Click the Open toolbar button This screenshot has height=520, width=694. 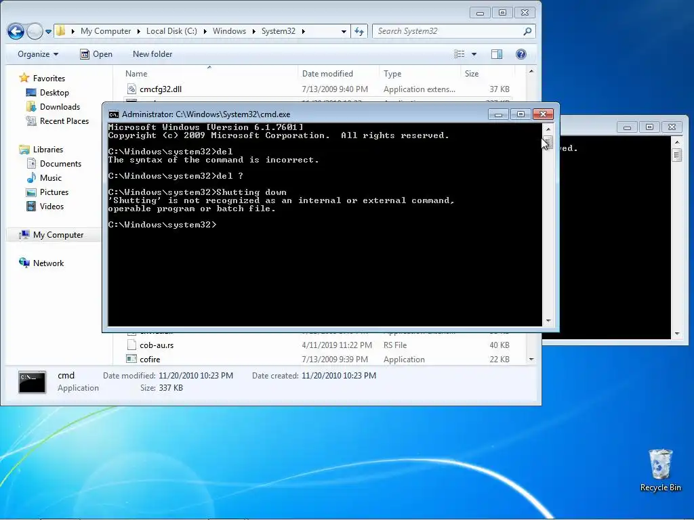pos(96,54)
